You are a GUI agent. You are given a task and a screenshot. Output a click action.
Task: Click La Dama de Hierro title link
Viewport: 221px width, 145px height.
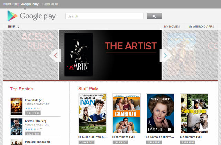160,137
